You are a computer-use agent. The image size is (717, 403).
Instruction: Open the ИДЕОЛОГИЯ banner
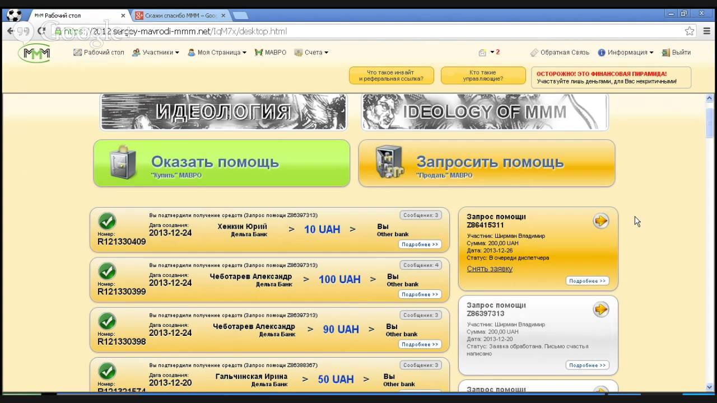224,112
